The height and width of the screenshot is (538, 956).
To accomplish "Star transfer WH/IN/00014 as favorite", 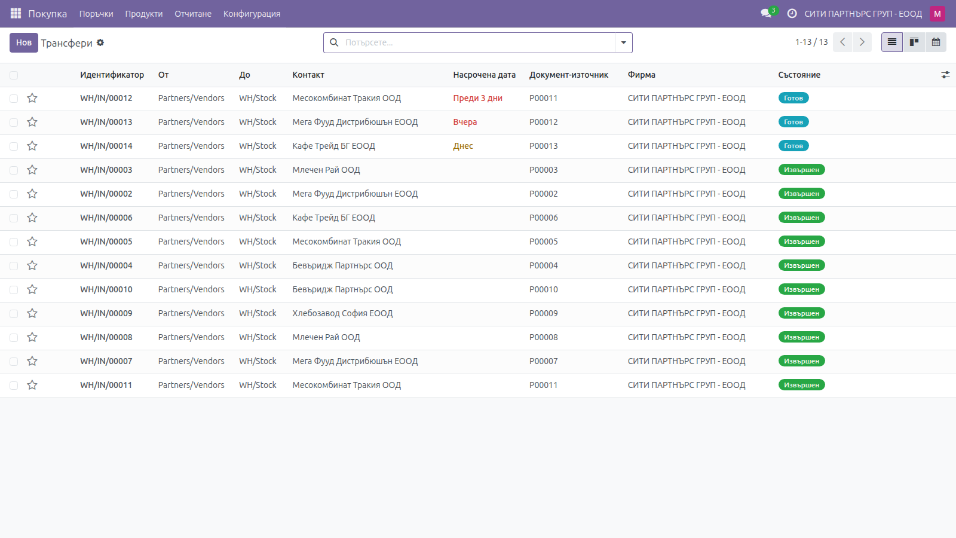I will 32,146.
